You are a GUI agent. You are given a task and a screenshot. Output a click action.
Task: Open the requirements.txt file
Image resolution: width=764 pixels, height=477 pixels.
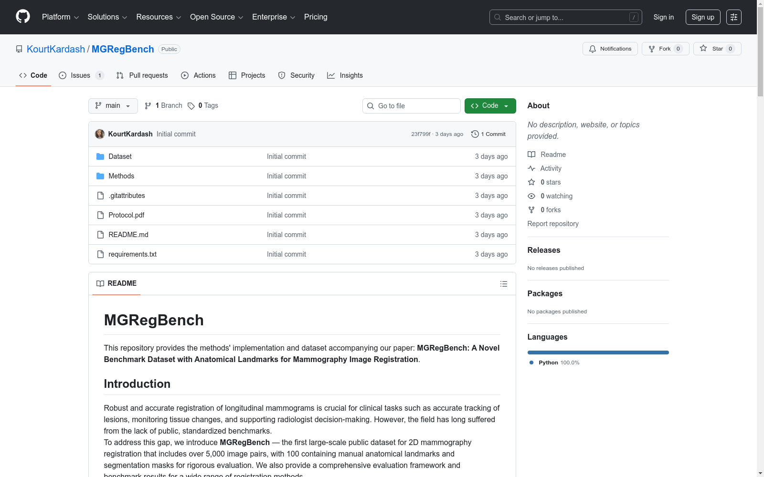133,254
